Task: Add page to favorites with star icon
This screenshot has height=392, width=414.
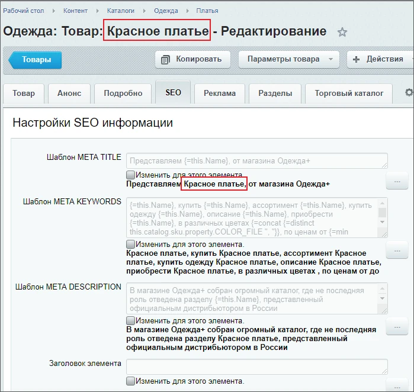Action: 342,32
